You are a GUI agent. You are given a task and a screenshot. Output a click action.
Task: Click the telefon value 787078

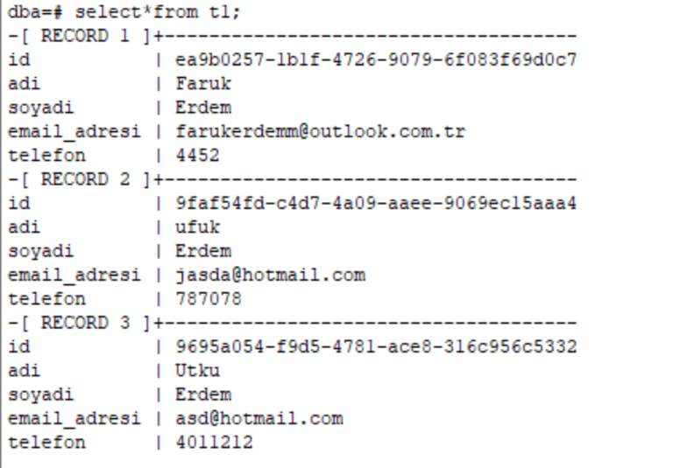pos(209,299)
